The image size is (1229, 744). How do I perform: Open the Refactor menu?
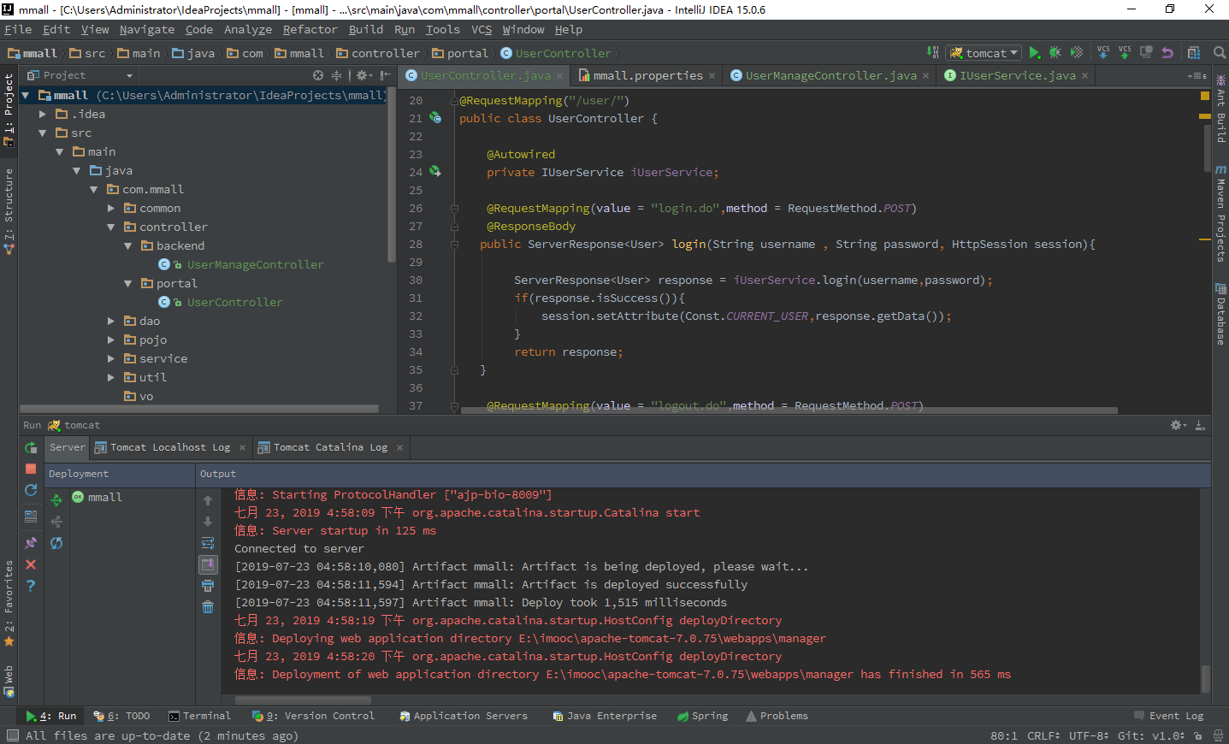click(x=310, y=29)
